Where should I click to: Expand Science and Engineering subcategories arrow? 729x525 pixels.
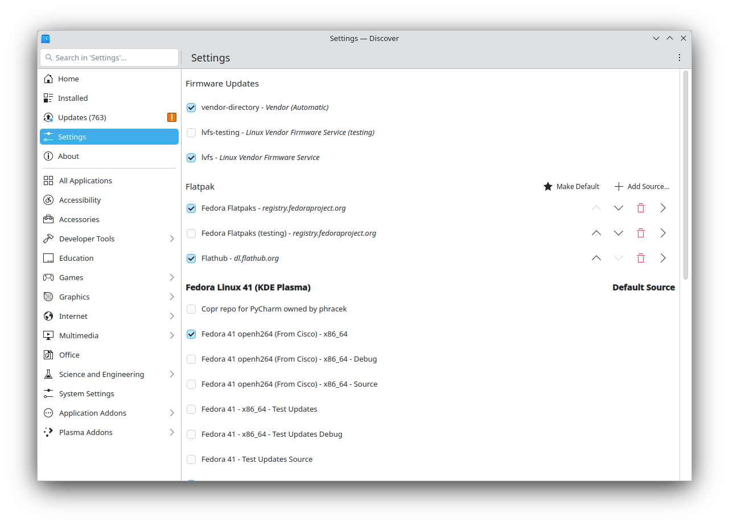[x=172, y=374]
